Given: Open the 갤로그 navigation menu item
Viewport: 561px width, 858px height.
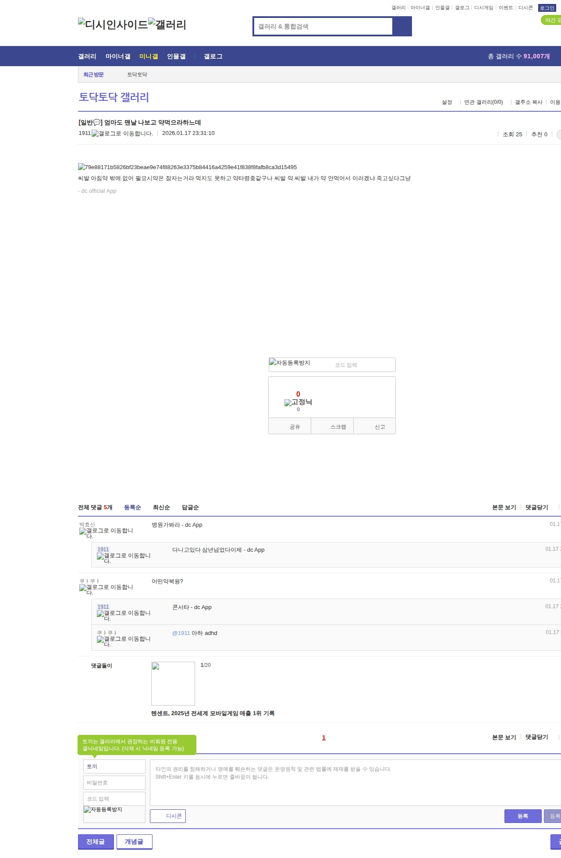Looking at the screenshot, I should [213, 57].
